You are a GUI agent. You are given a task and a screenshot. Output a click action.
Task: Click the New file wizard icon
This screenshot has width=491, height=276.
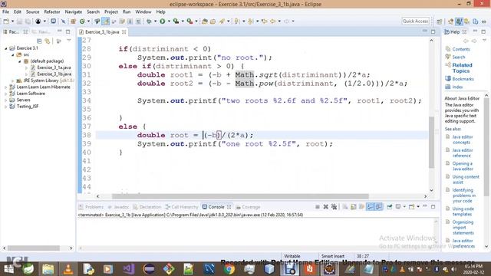[x=6, y=21]
